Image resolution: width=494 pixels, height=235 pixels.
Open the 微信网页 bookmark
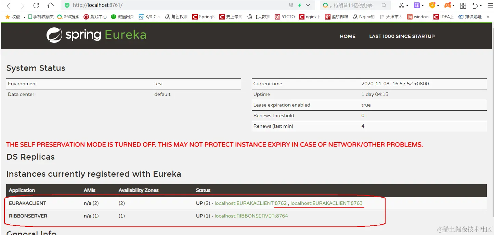pyautogui.click(x=122, y=16)
